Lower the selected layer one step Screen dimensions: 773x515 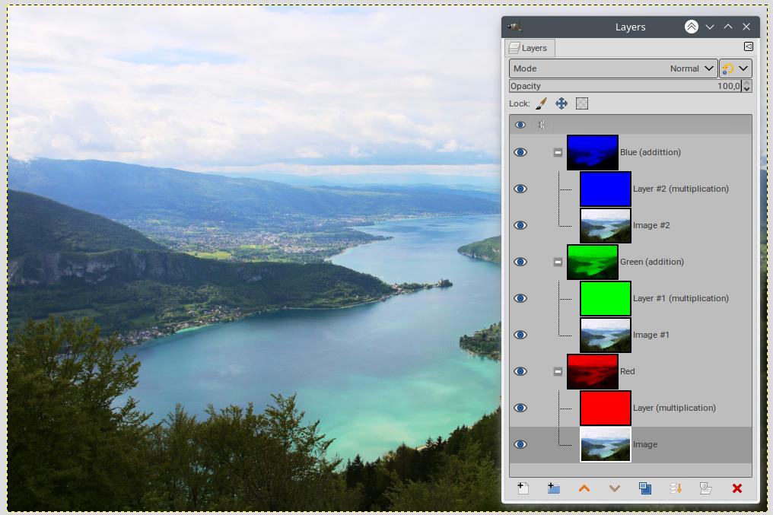point(614,488)
